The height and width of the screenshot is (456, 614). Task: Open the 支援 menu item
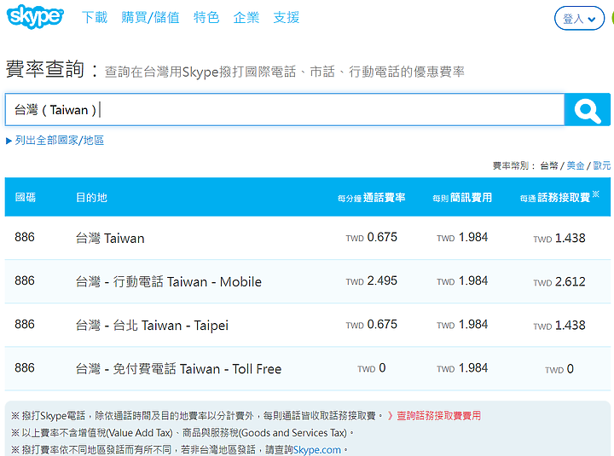287,18
